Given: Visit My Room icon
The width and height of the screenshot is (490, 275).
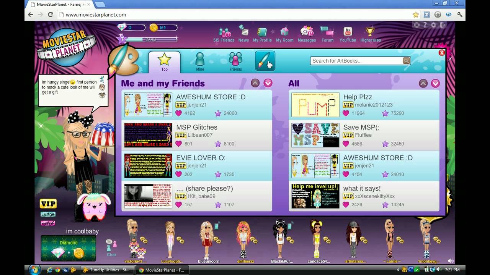Looking at the screenshot, I should 284,32.
